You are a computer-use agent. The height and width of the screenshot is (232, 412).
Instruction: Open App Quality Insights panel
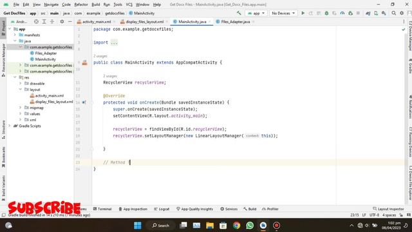194,209
